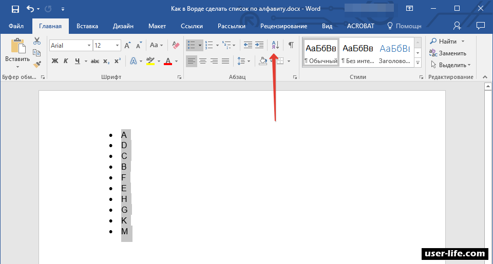Viewport: 493px width, 264px height.
Task: Open the Ссылки tab
Action: click(x=192, y=26)
